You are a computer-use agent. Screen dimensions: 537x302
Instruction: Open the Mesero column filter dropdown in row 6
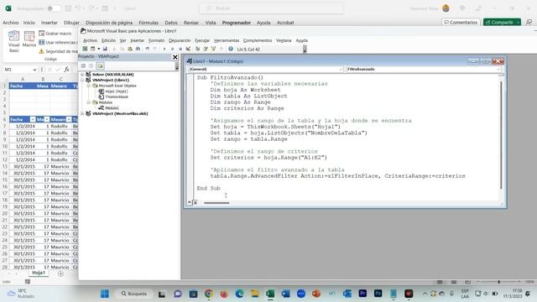[69, 119]
